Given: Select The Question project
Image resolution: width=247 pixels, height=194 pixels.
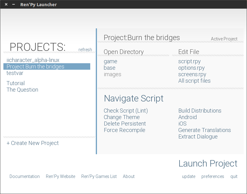Looking at the screenshot, I should coord(22,90).
